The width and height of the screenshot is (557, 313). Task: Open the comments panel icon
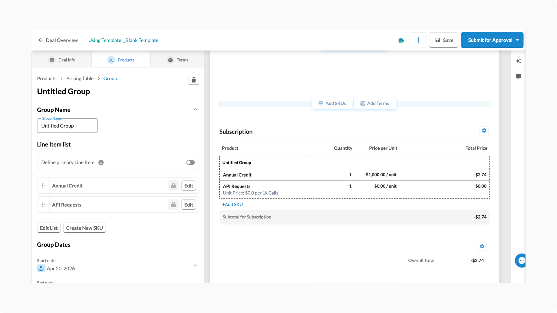(518, 76)
